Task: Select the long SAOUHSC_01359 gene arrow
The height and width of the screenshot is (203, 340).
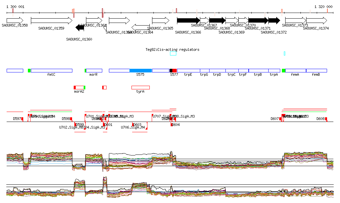Action: tap(51, 21)
